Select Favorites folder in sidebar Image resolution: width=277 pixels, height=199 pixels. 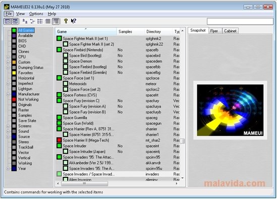click(25, 73)
